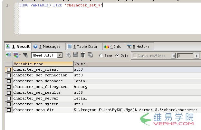Check the character_set_database row checkbox
Image resolution: width=201 pixels, height=130 pixels.
pos(9,81)
